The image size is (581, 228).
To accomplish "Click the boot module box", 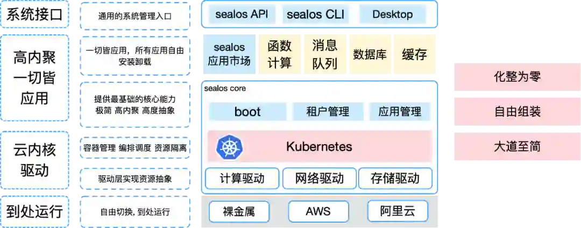I will click(x=247, y=112).
